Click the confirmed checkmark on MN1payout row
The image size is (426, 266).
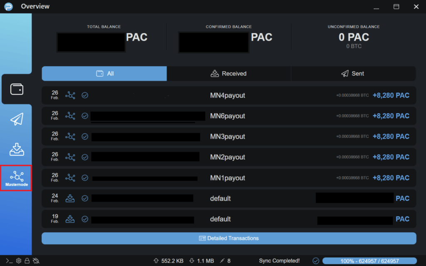click(85, 178)
